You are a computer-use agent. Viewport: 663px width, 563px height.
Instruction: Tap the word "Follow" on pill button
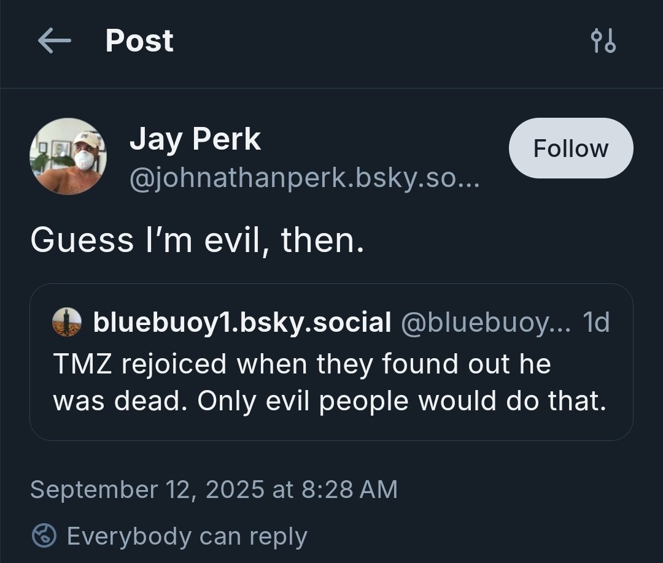click(x=570, y=148)
